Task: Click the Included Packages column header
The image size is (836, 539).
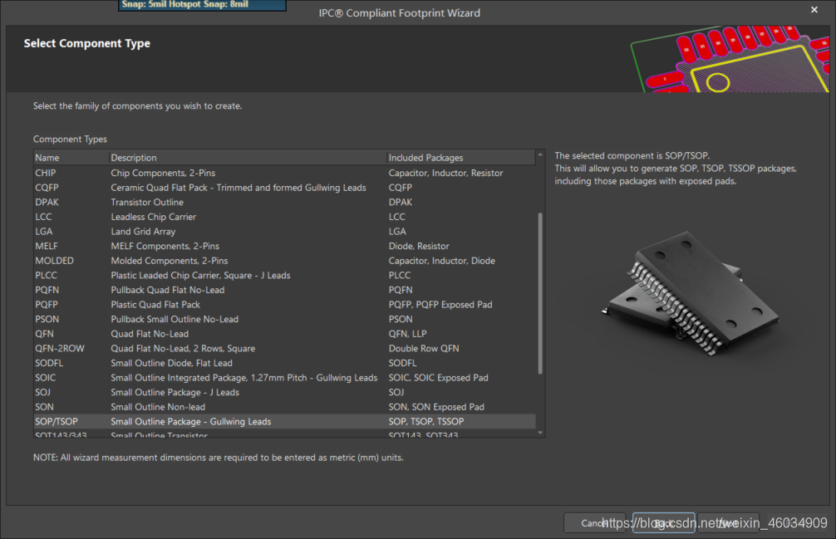Action: [425, 158]
